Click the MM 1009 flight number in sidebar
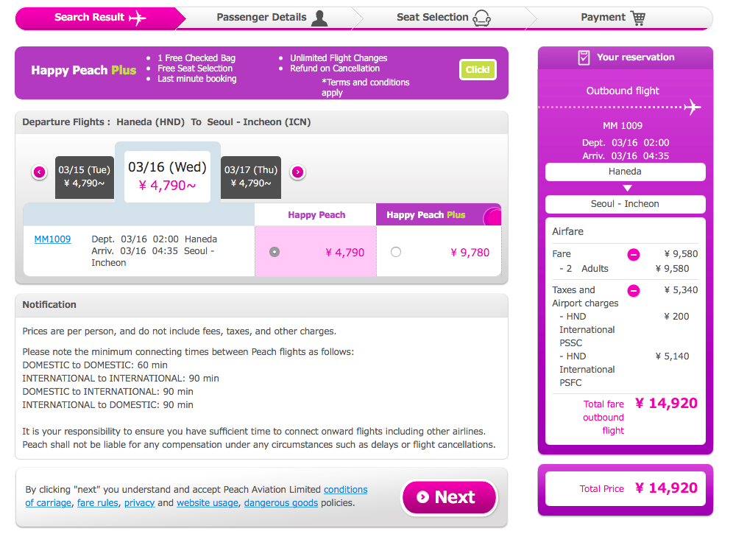The height and width of the screenshot is (534, 733). coord(623,126)
